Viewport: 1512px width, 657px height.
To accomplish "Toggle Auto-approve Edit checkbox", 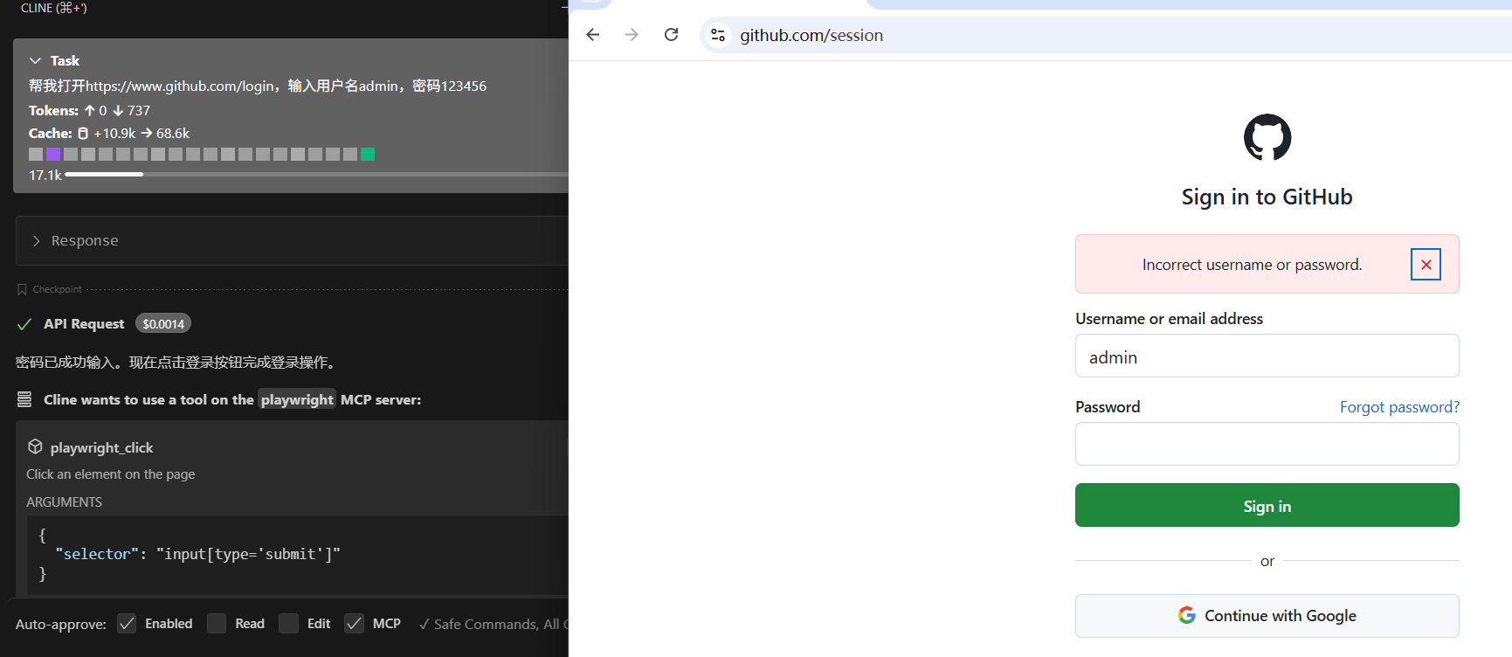I will point(288,623).
